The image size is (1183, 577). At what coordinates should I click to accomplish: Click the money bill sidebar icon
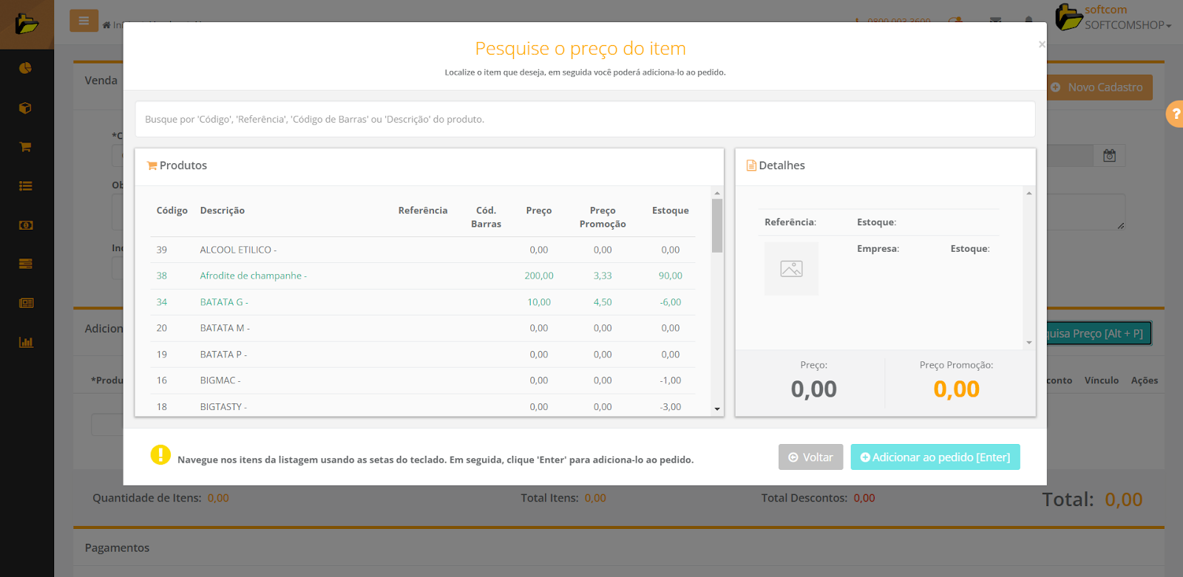click(25, 225)
